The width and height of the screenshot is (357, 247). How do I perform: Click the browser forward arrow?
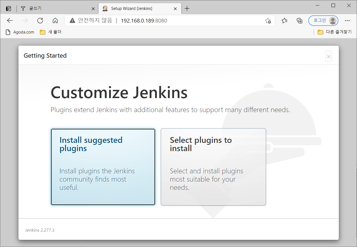[x=25, y=21]
